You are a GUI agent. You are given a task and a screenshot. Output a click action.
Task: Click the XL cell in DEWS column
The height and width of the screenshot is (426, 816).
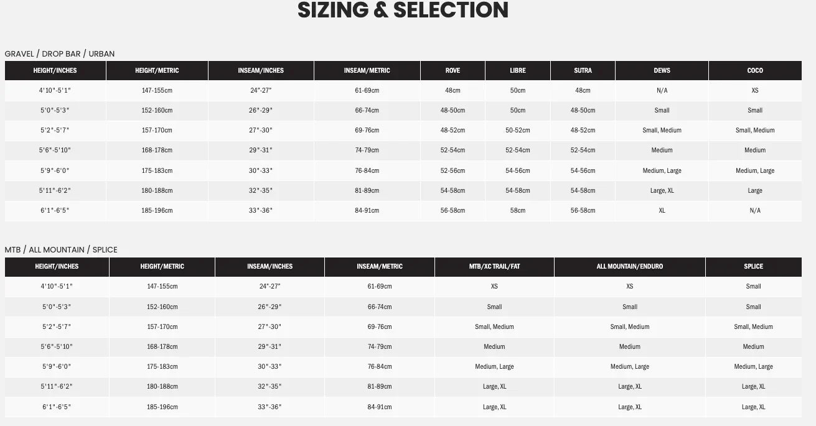click(662, 211)
